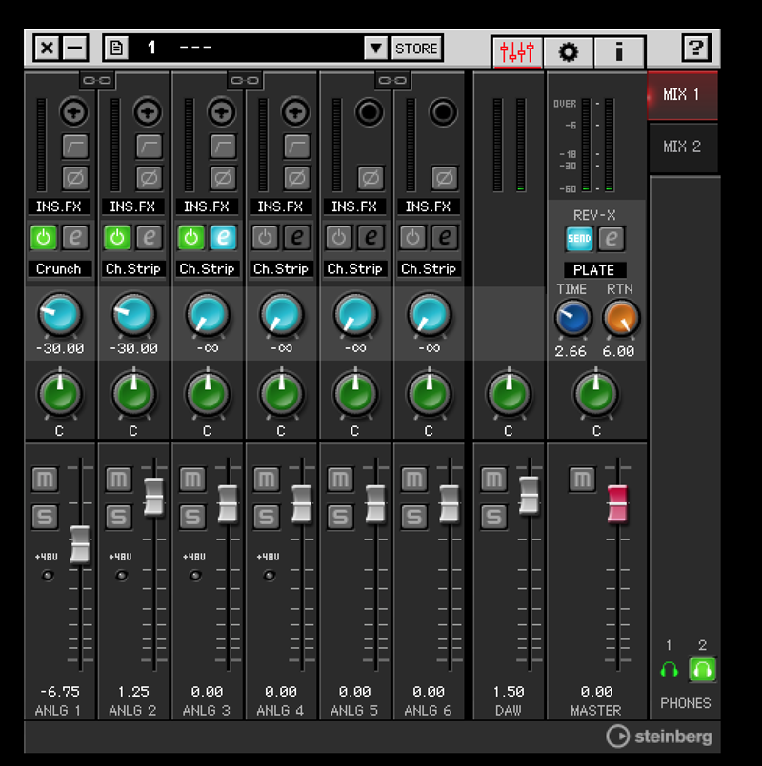This screenshot has height=766, width=762.
Task: Open INS.FX insertion selector on ANLG 4
Action: point(280,206)
